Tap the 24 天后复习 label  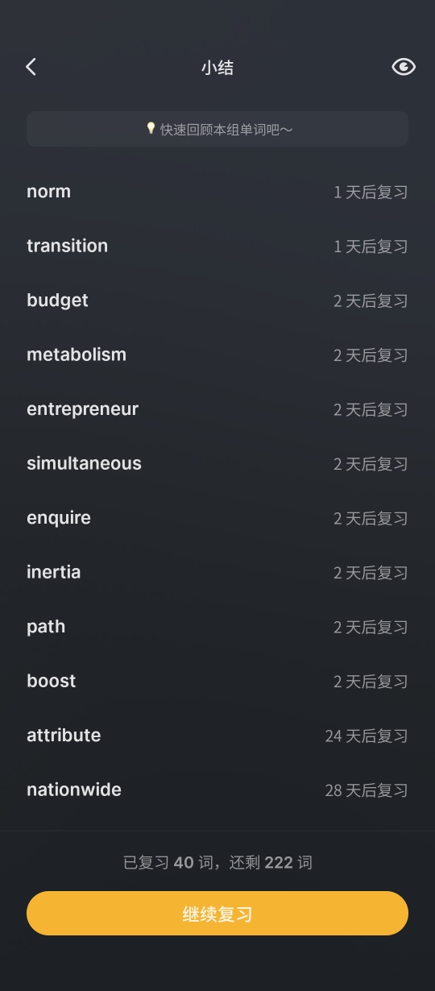click(x=367, y=736)
